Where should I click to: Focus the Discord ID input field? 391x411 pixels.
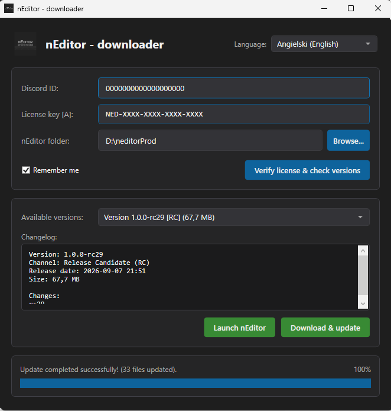234,88
